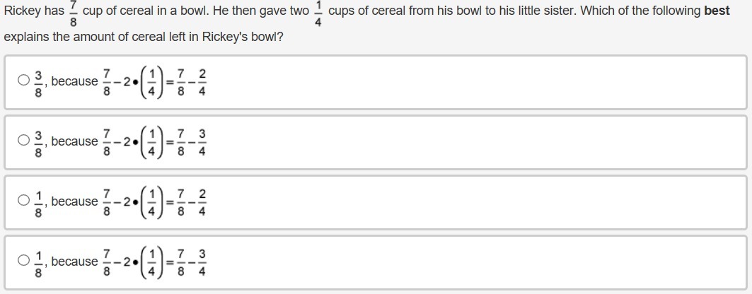Click "because" in the first answer choice
This screenshot has width=752, height=294.
tap(74, 81)
